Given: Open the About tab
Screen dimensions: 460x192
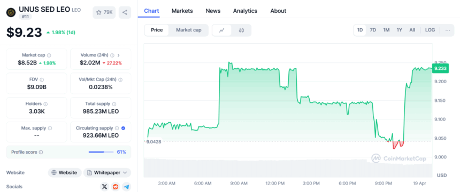Looking at the screenshot, I should pyautogui.click(x=278, y=11).
